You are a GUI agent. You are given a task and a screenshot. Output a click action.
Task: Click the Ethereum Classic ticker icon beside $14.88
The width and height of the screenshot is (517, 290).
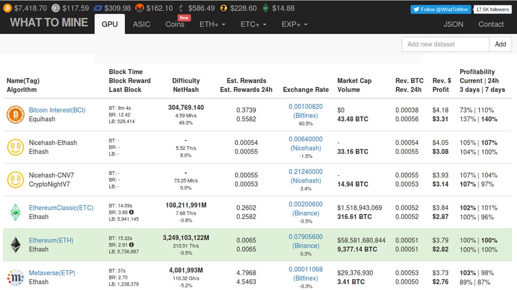pos(265,8)
